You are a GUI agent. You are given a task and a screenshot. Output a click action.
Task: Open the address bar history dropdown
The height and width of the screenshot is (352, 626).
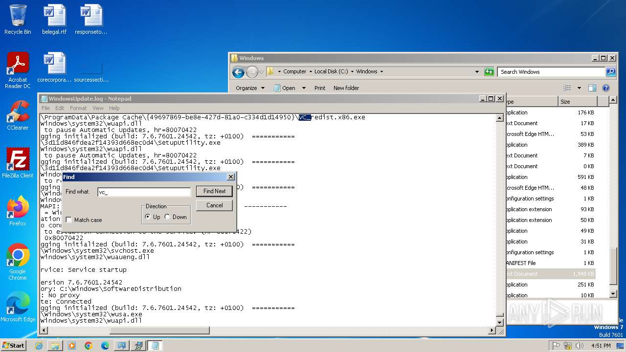click(x=477, y=71)
